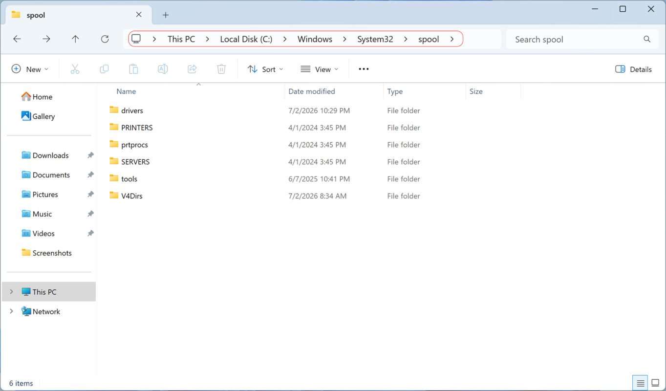Screen dimensions: 666x391
Task: Click the Delete trash can icon
Action: (x=221, y=69)
